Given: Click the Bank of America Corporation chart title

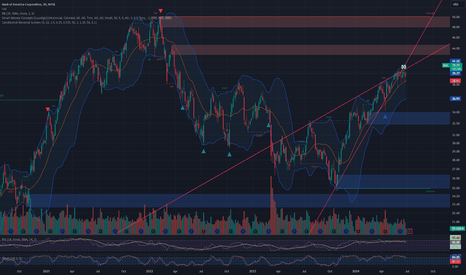Looking at the screenshot, I should tap(28, 4).
